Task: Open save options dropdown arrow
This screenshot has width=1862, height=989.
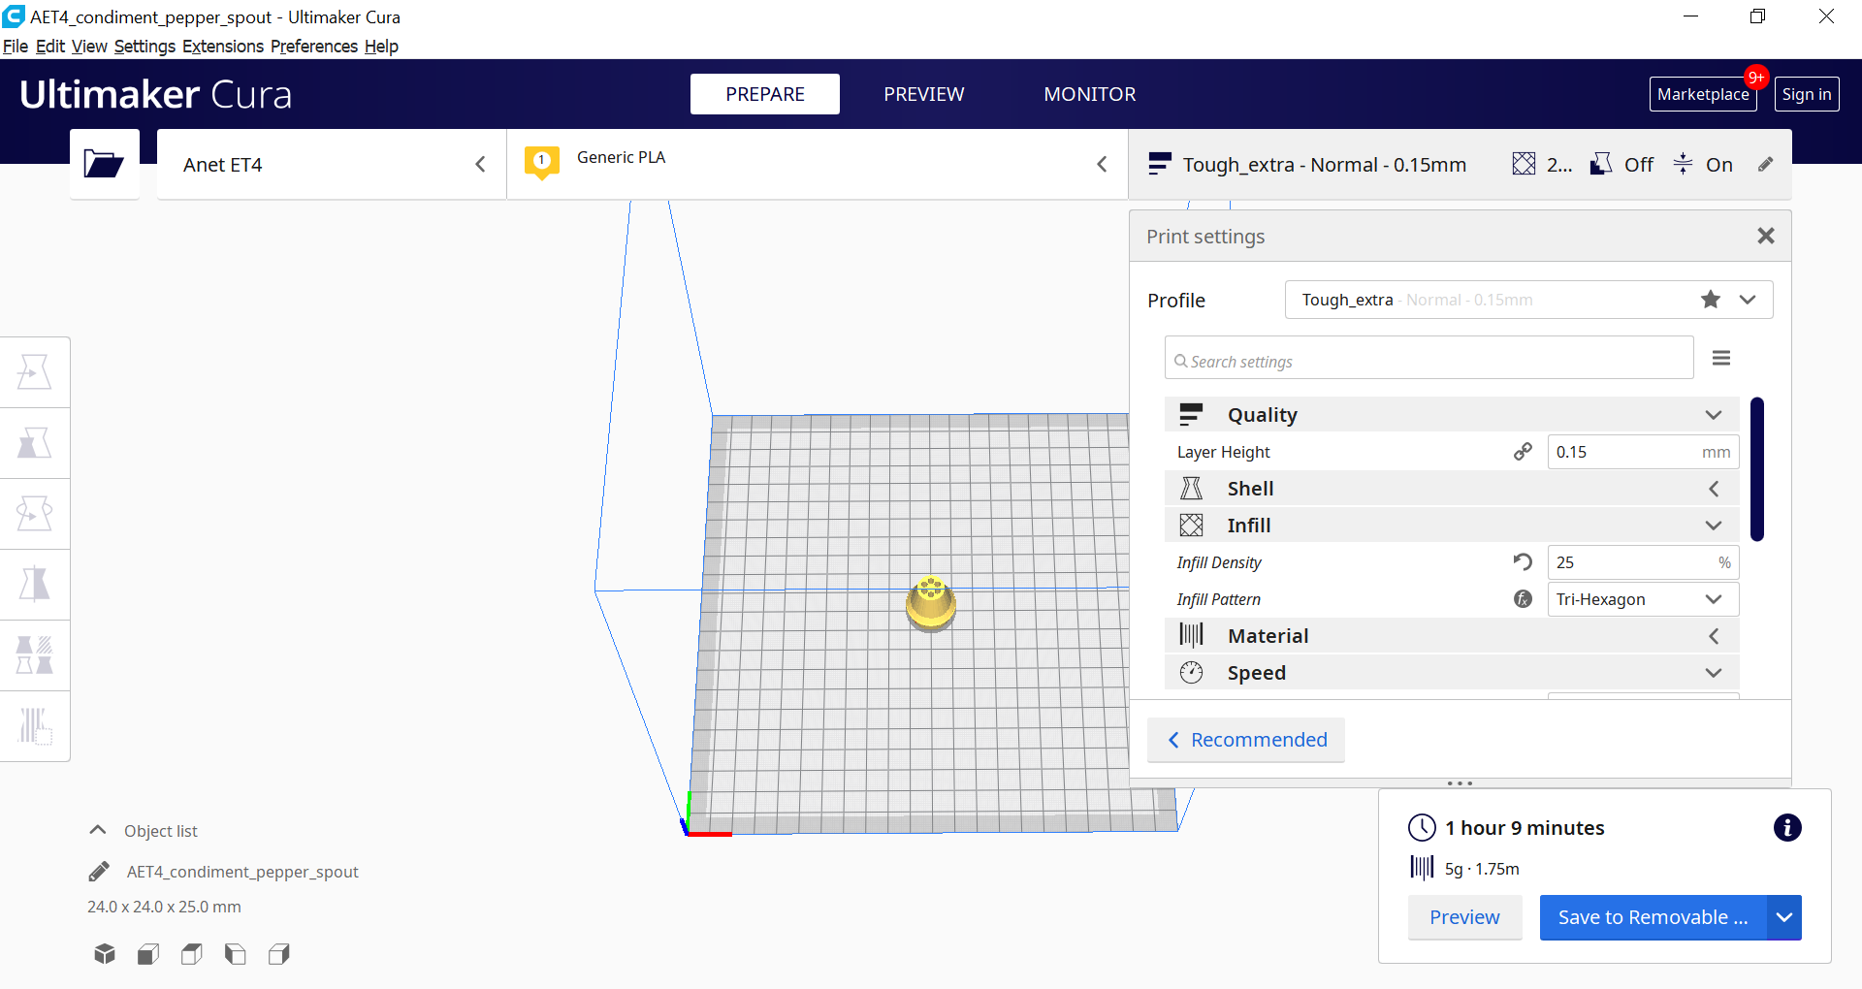Action: point(1784,917)
